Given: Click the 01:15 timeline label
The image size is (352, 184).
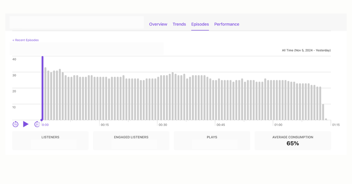Looking at the screenshot, I should [336, 125].
